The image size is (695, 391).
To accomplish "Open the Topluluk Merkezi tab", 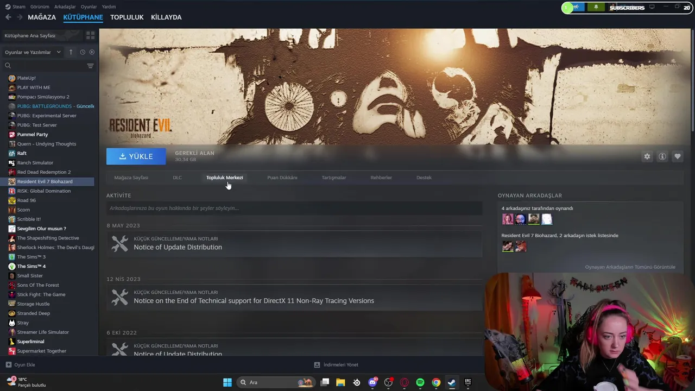I will pyautogui.click(x=224, y=178).
